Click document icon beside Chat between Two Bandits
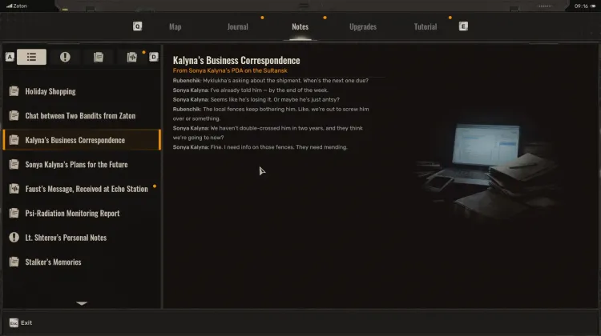This screenshot has width=601, height=336. point(14,115)
